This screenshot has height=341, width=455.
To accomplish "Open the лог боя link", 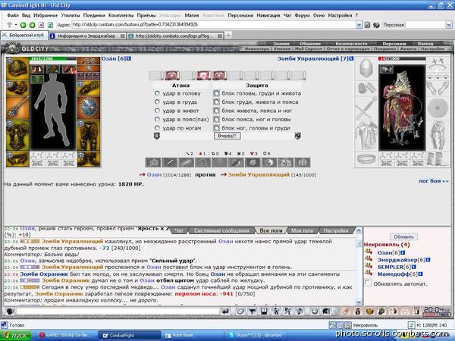I will click(x=433, y=181).
